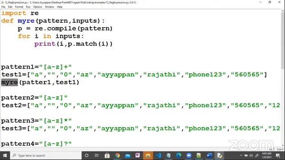Click the scrollbar up arrow

tap(283, 11)
